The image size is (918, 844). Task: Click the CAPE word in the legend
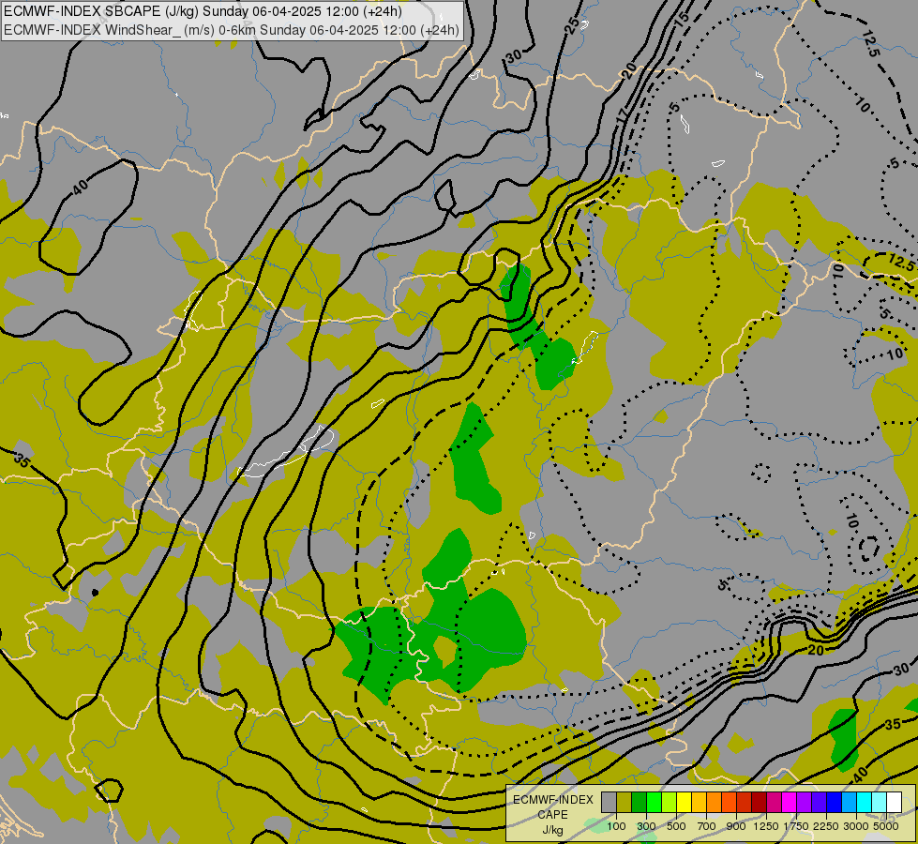(x=552, y=815)
